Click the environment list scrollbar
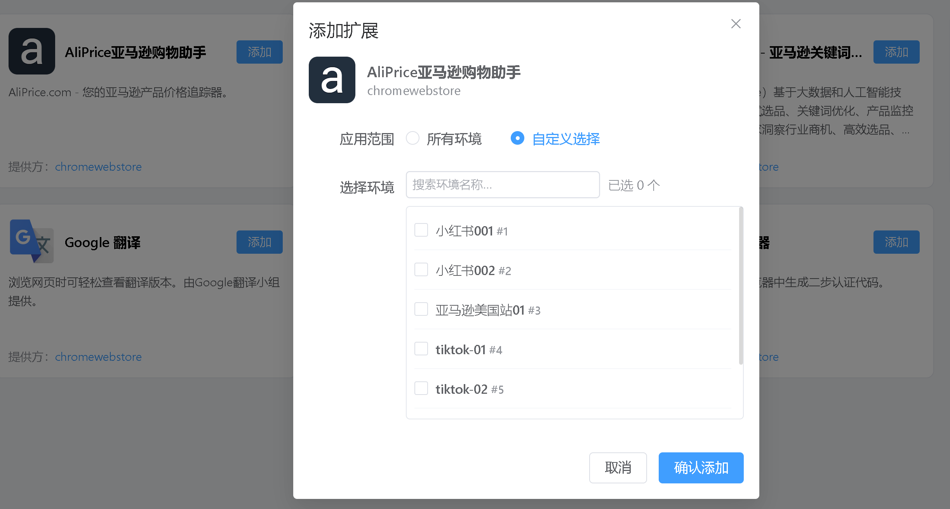950x509 pixels. (741, 286)
